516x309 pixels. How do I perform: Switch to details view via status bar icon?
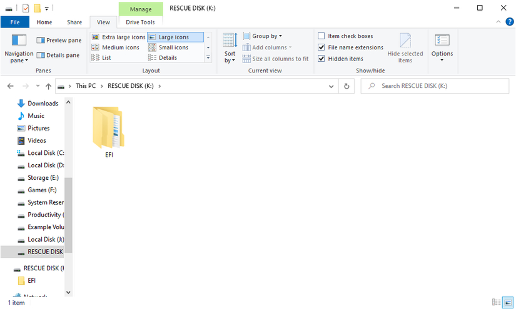[496, 302]
